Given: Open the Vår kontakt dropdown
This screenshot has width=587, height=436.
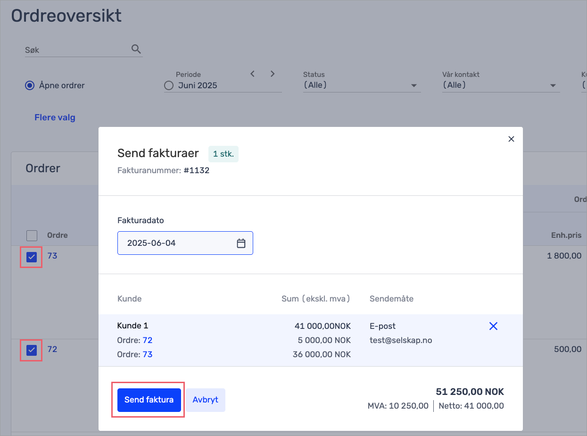Looking at the screenshot, I should click(x=501, y=85).
